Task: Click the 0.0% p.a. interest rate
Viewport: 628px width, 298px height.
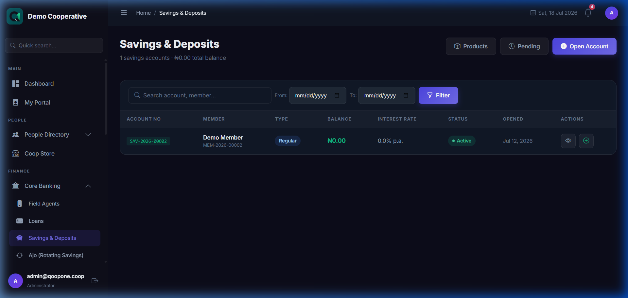Action: (390, 141)
